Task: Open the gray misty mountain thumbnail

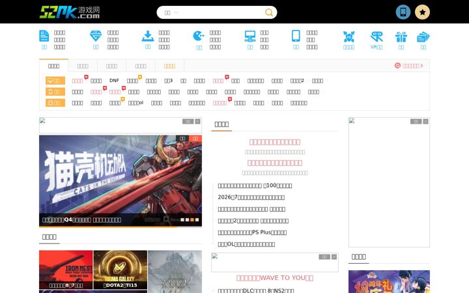Action: pyautogui.click(x=175, y=272)
